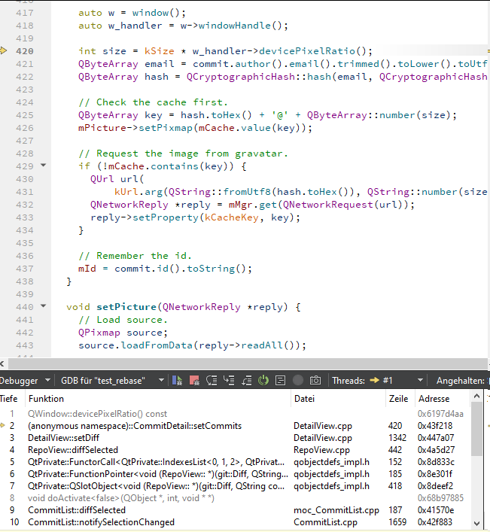Click line number 420 in the gutter

[24, 51]
